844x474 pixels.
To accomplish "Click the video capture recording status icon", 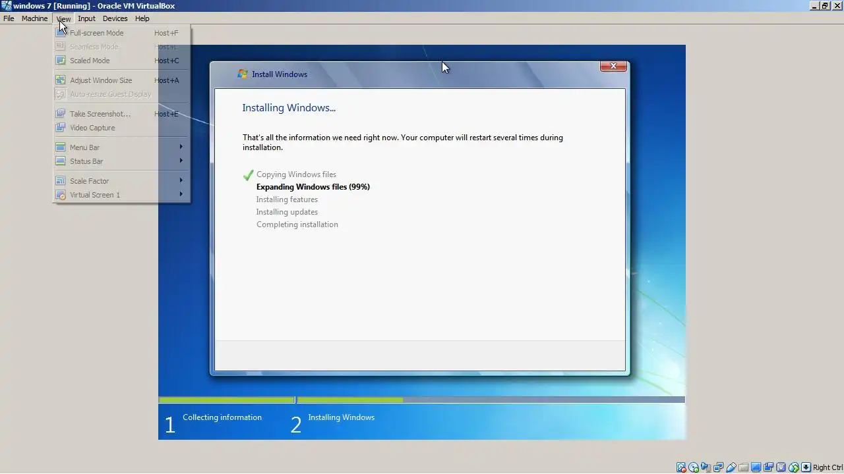I will pyautogui.click(x=768, y=467).
